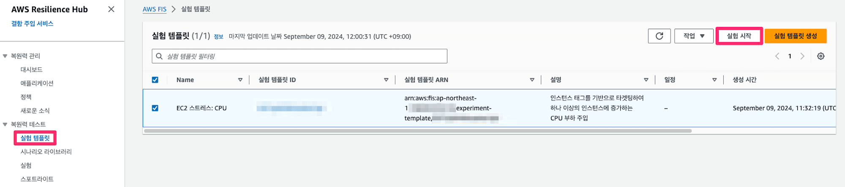
Task: Open the 작업 dropdown menu
Action: pyautogui.click(x=694, y=36)
